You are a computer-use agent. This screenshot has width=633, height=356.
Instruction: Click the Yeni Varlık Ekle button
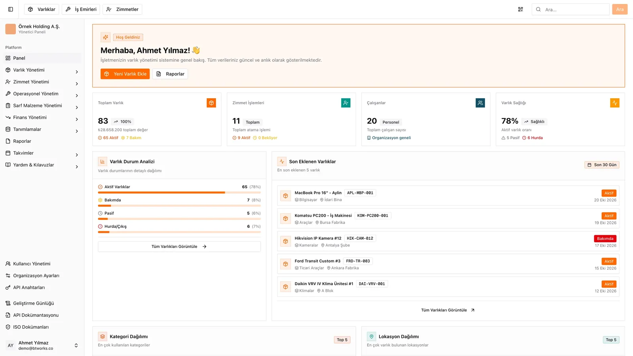click(125, 74)
